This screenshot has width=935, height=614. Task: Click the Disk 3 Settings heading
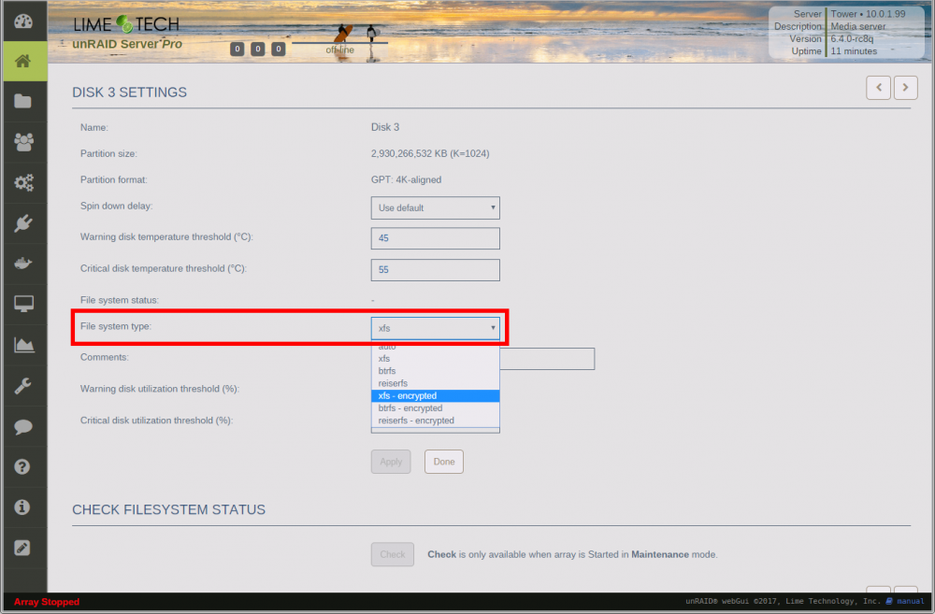pyautogui.click(x=129, y=93)
